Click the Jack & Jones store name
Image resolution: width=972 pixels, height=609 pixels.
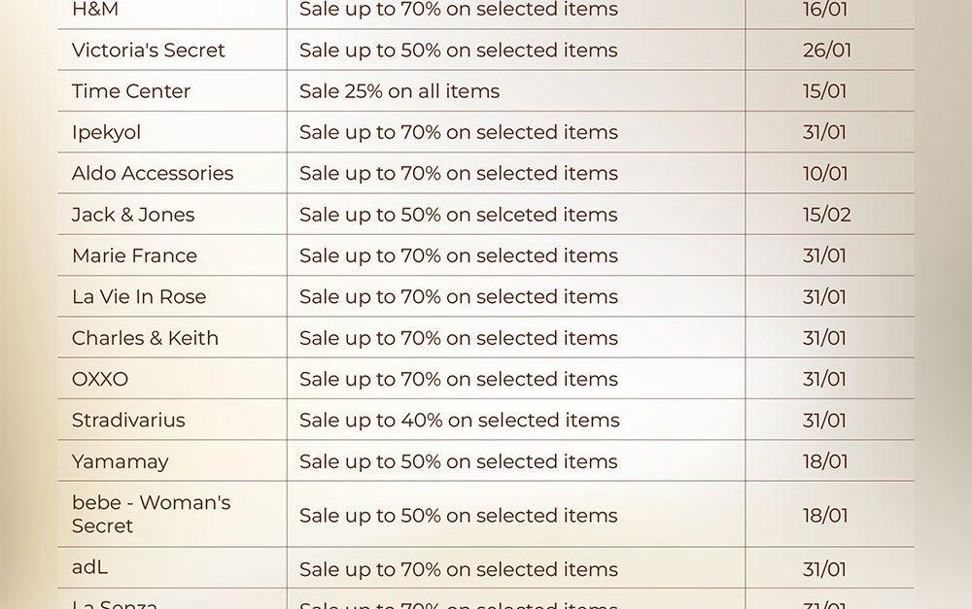pyautogui.click(x=132, y=215)
